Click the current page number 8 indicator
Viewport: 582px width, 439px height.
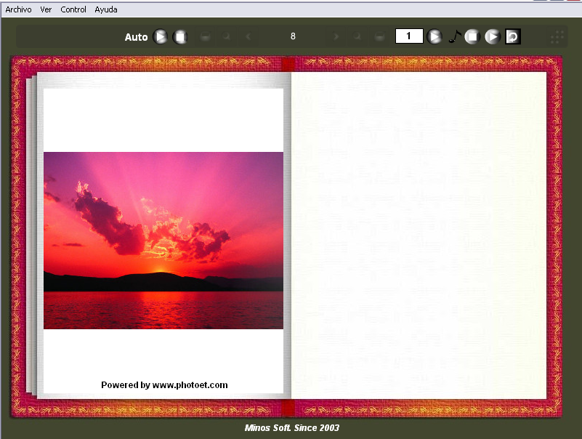[293, 36]
